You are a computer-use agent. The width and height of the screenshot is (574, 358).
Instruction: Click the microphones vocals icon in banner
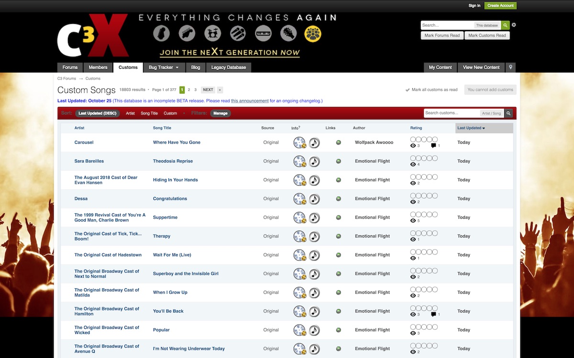tap(238, 33)
